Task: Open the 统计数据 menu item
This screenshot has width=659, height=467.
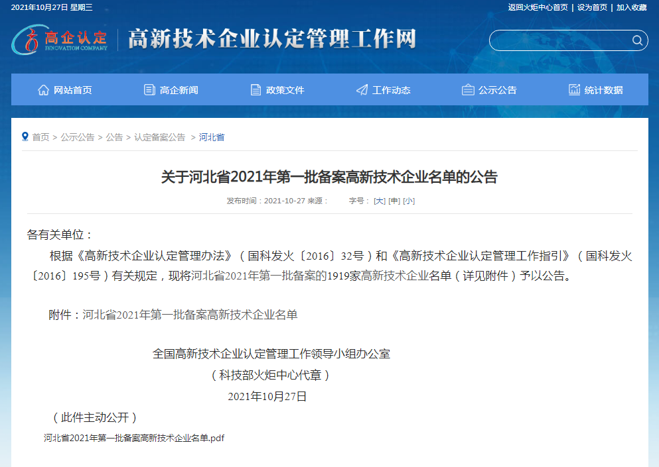Action: 595,90
